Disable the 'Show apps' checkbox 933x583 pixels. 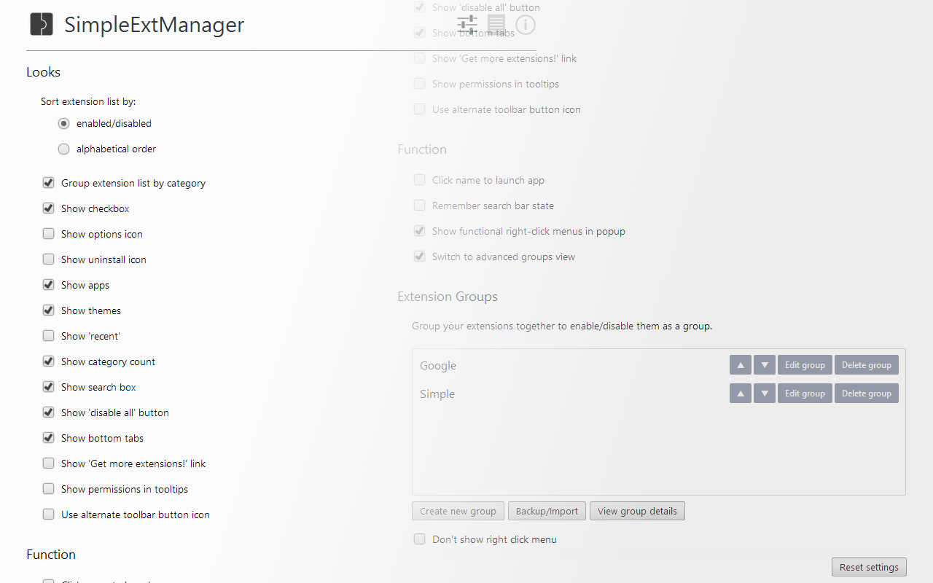[x=48, y=284]
